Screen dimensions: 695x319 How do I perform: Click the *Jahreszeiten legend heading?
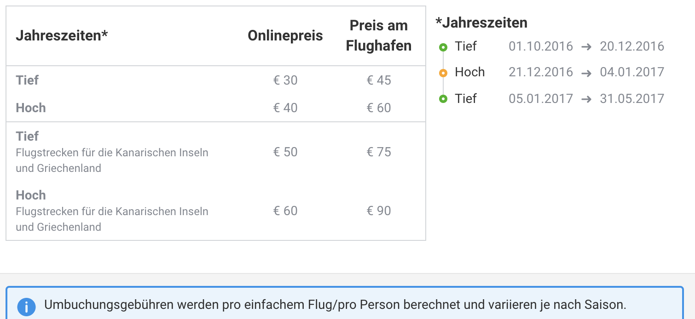[481, 23]
